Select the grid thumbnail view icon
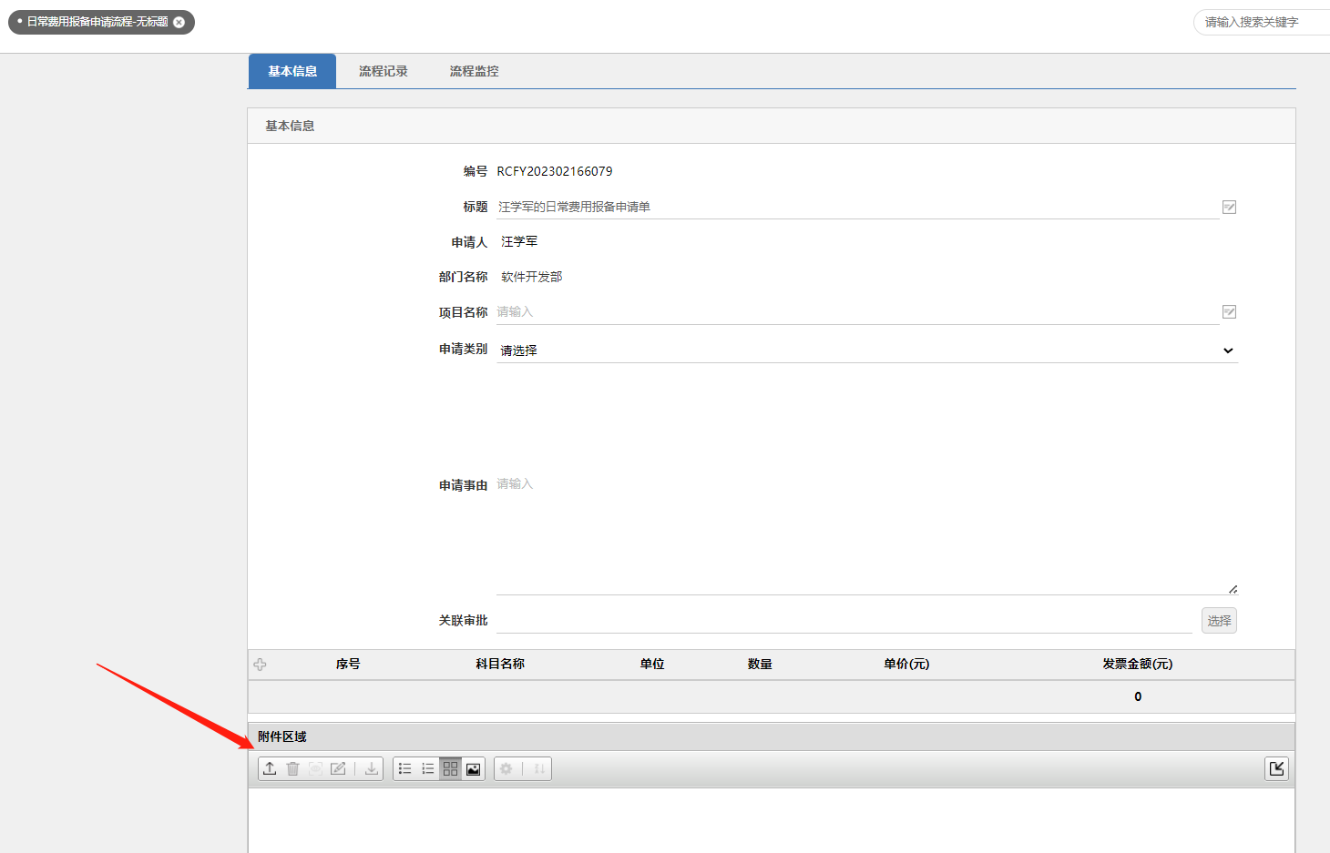1330x853 pixels. click(x=450, y=769)
